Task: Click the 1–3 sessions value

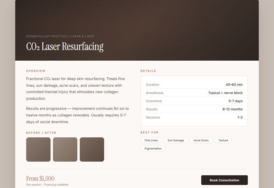Action: pos(240,117)
